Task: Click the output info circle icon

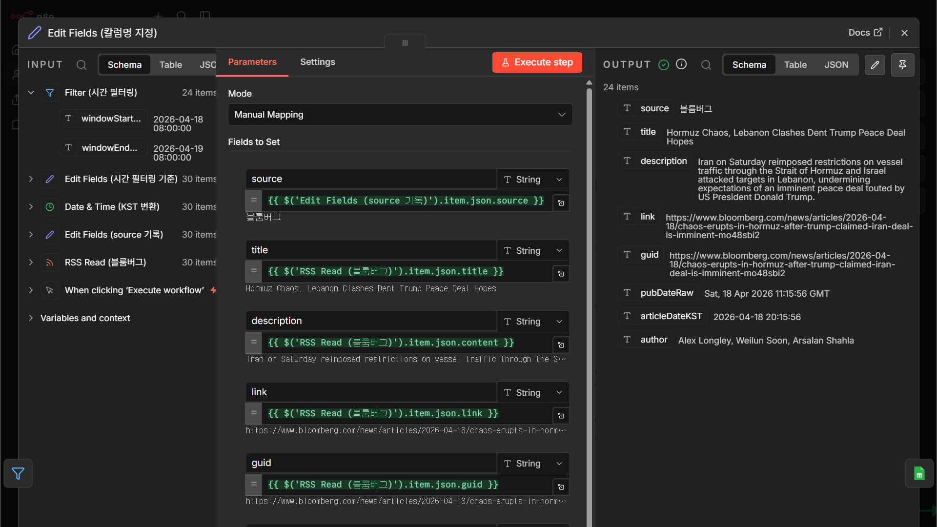Action: (x=681, y=64)
